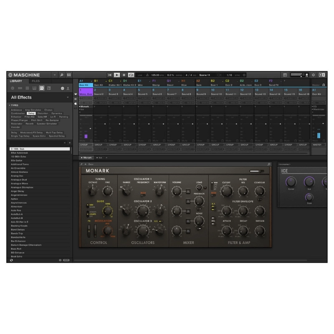Click the Native Instruments logo icon top right
Image resolution: width=334 pixels, height=334 pixels.
pos(322,74)
